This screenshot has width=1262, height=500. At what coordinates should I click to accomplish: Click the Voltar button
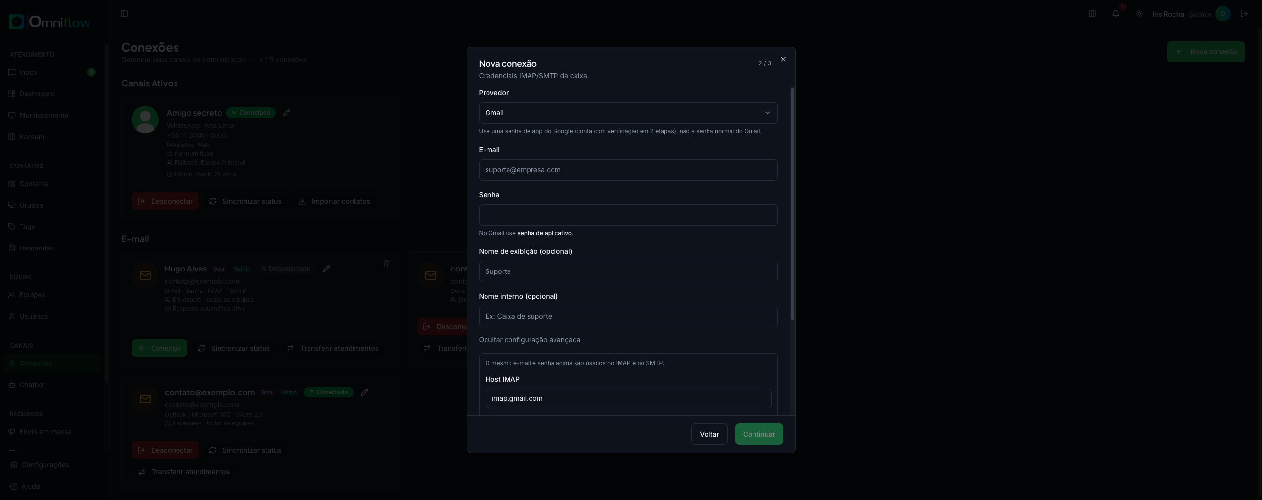click(709, 434)
